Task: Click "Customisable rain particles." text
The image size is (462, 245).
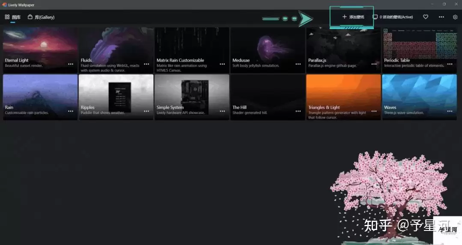Action: [x=27, y=112]
